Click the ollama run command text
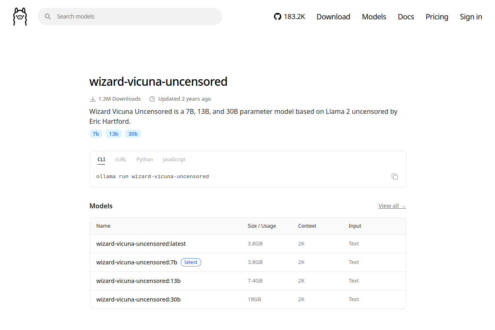The height and width of the screenshot is (330, 495). pos(153,177)
